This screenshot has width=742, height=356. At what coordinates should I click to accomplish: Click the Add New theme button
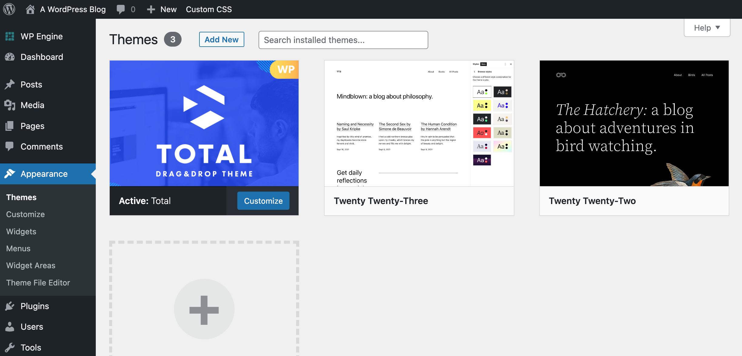click(221, 39)
